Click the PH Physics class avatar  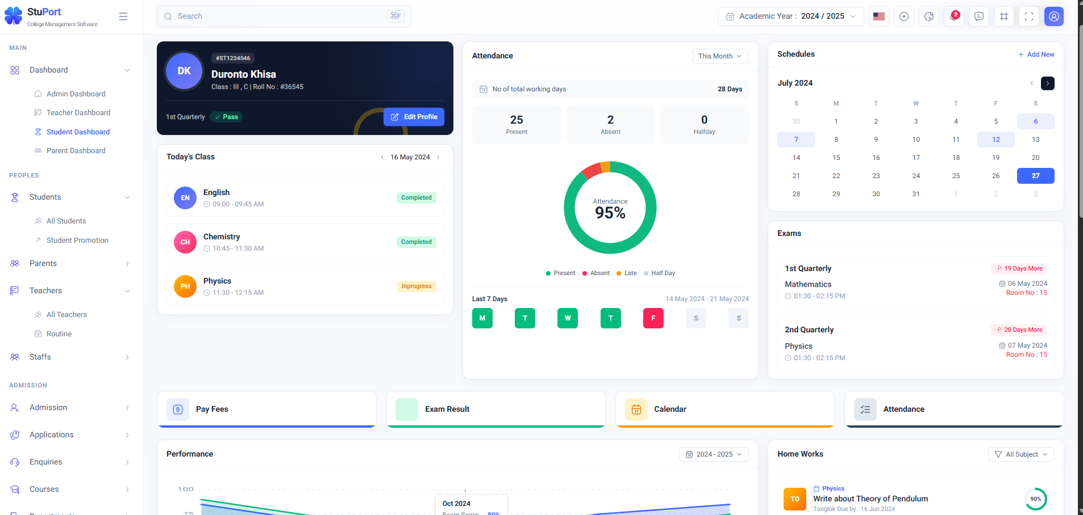coord(185,286)
